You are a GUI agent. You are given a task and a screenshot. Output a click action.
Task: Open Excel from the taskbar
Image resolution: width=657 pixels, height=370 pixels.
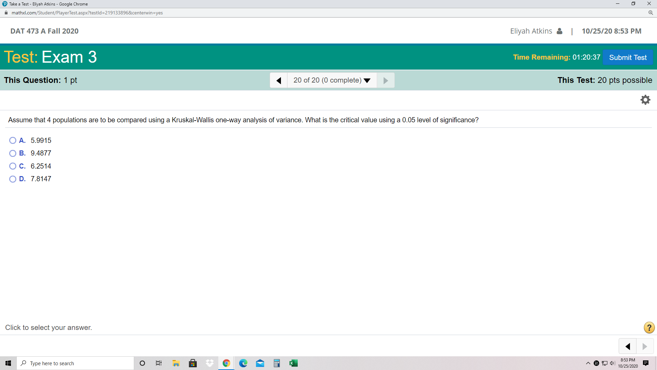point(294,363)
